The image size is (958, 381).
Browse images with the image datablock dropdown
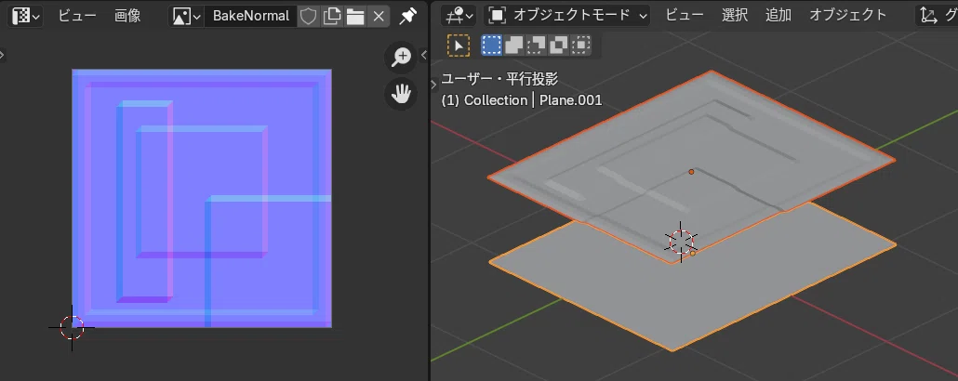tap(187, 16)
